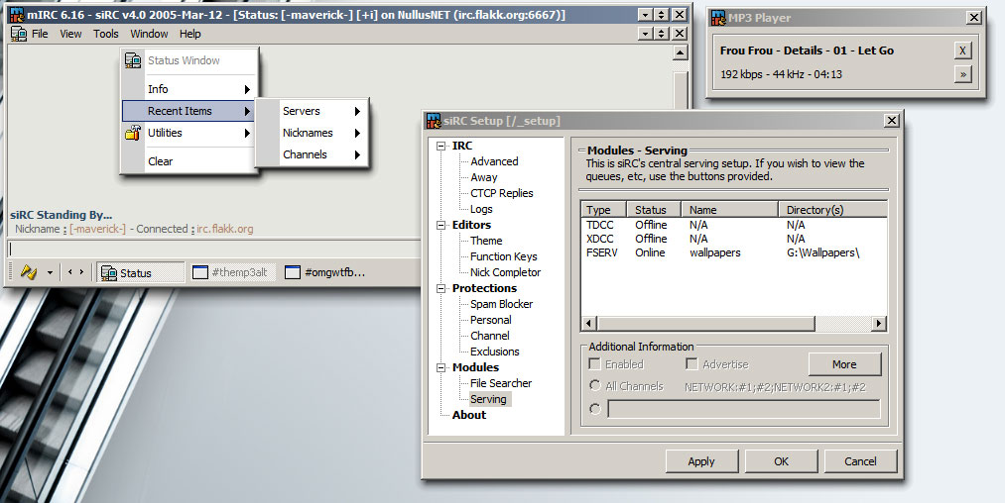This screenshot has height=503, width=1005.
Task: Select the custom channels radio button
Action: point(595,408)
